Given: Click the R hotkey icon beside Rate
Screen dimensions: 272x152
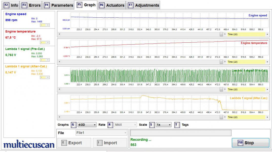Looking at the screenshot, I should (x=110, y=125).
